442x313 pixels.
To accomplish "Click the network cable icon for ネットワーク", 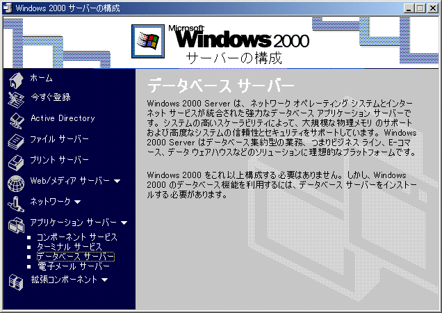I will 16,204.
